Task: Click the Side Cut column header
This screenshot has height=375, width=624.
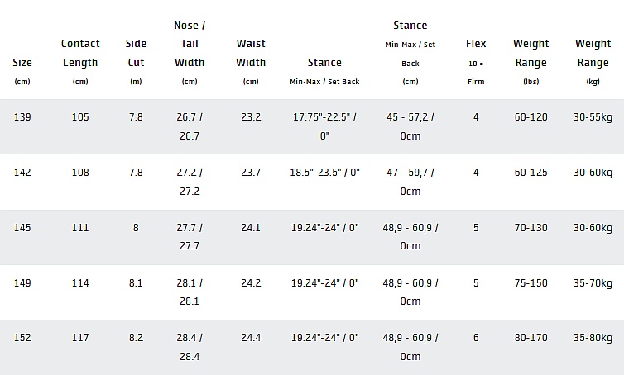Action: (136, 53)
